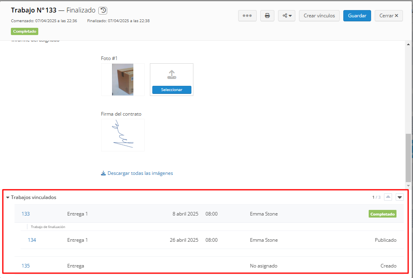
Task: Open the share dropdown button
Action: 286,16
